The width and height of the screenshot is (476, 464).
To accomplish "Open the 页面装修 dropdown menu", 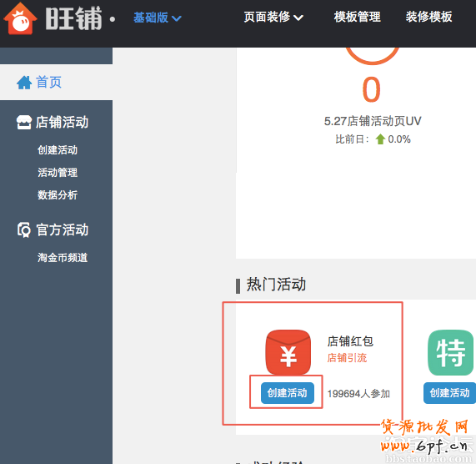I will pyautogui.click(x=273, y=17).
